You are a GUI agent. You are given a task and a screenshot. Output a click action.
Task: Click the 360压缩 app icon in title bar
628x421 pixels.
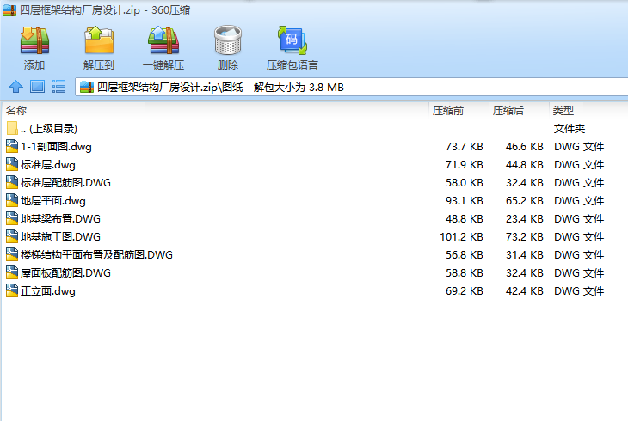[9, 10]
